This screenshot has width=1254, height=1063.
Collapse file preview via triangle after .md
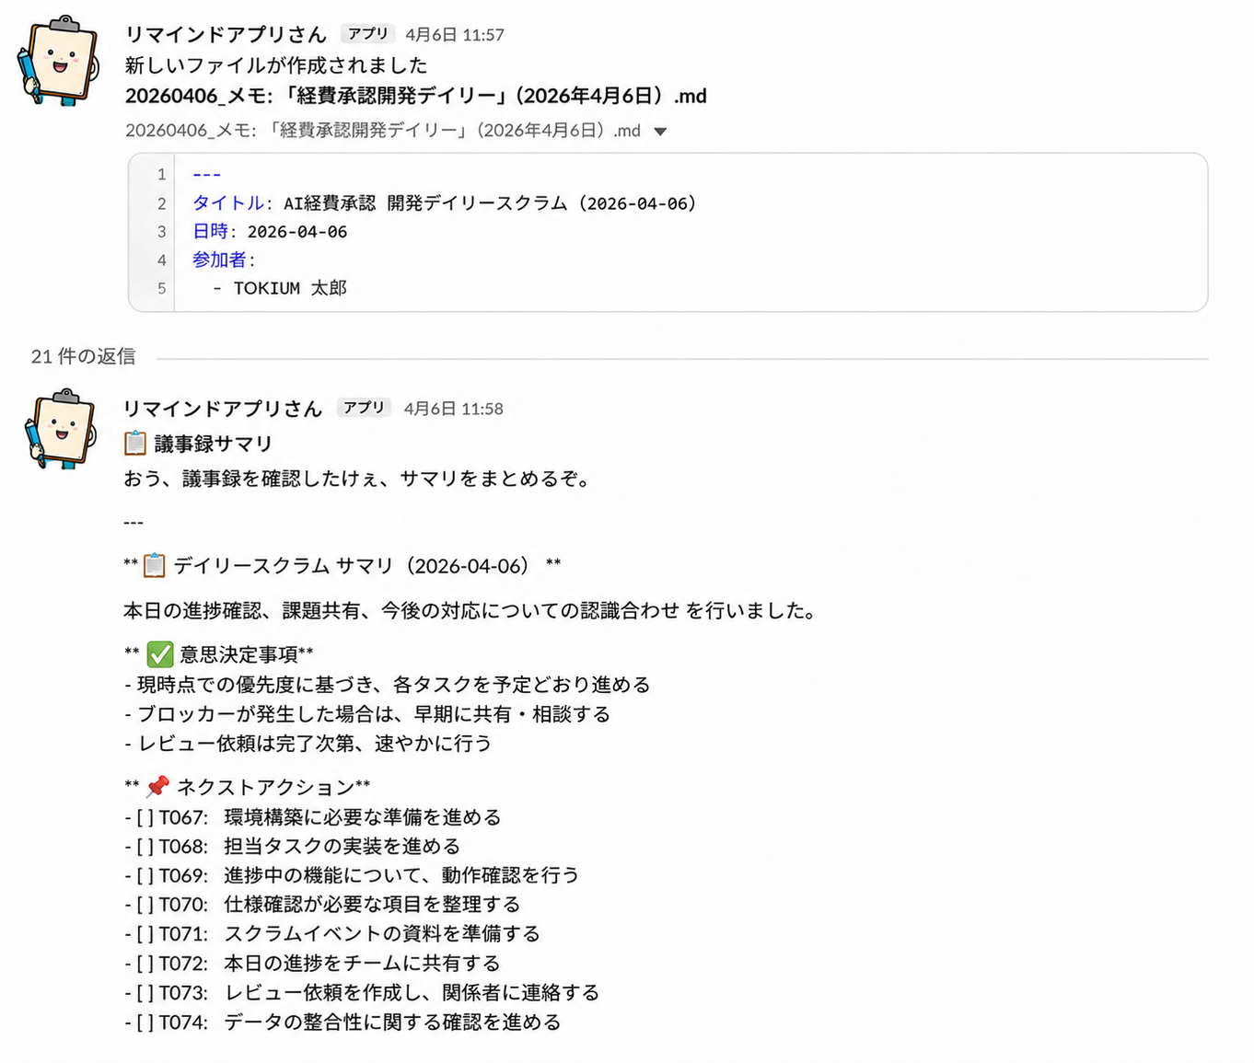pos(660,131)
